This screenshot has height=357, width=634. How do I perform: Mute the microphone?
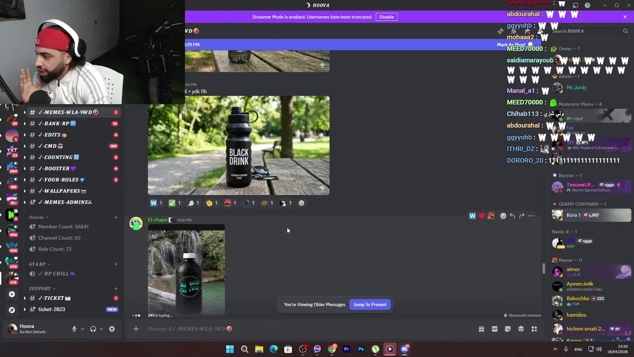point(74,329)
